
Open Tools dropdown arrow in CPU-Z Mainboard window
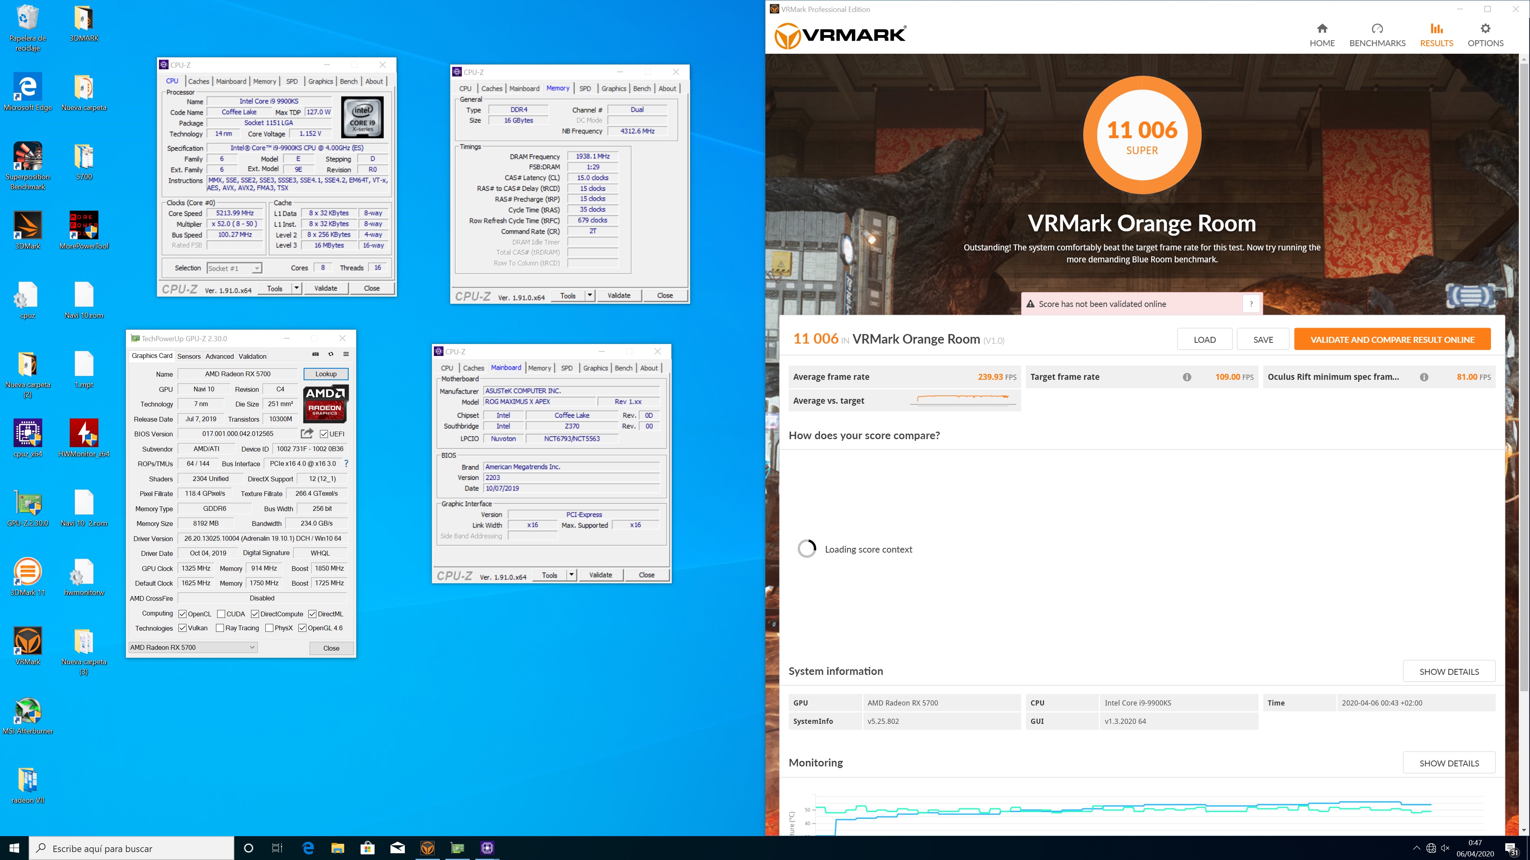pyautogui.click(x=571, y=575)
